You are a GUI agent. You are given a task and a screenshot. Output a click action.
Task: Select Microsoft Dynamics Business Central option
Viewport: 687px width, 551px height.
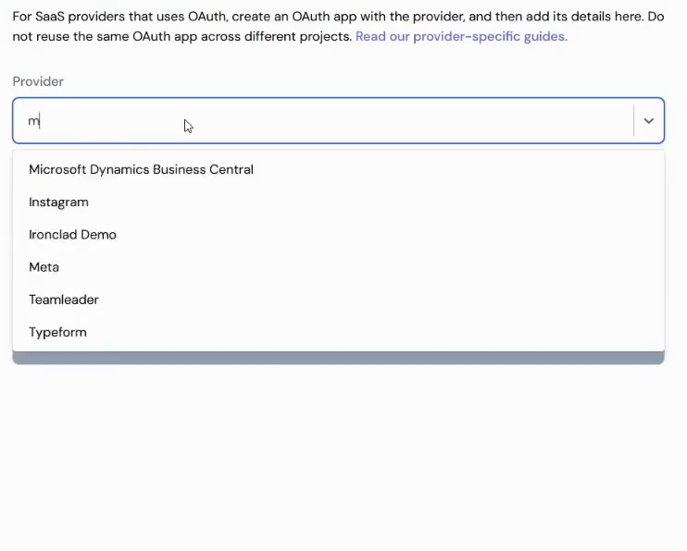(338, 169)
